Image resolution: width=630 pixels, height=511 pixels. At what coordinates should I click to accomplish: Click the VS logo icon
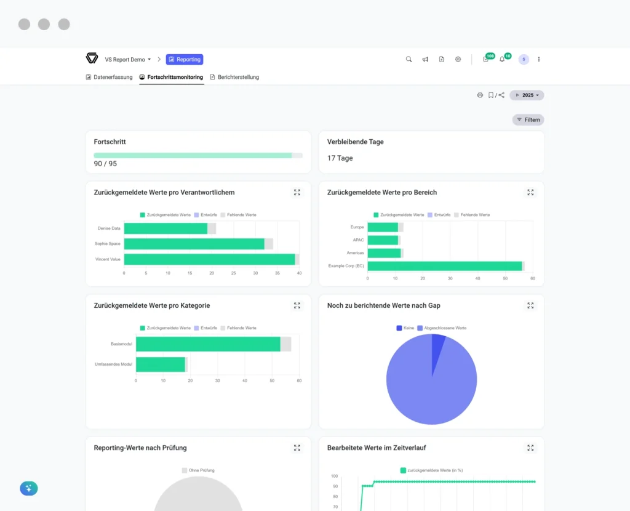click(92, 58)
